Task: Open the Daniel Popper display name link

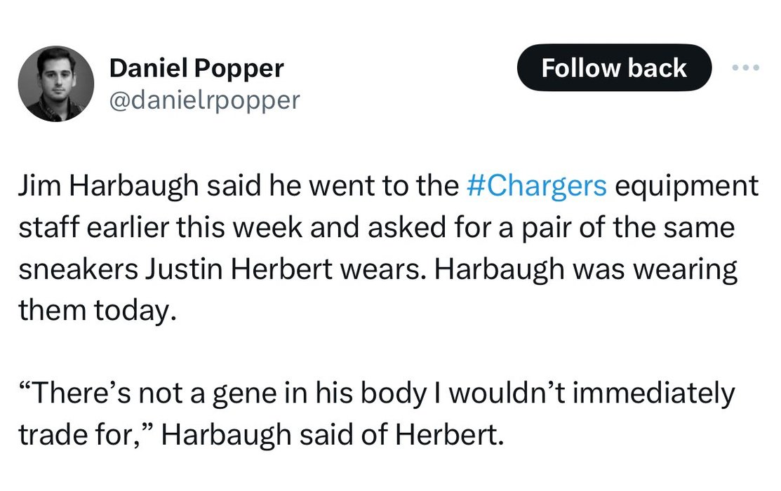Action: click(196, 68)
